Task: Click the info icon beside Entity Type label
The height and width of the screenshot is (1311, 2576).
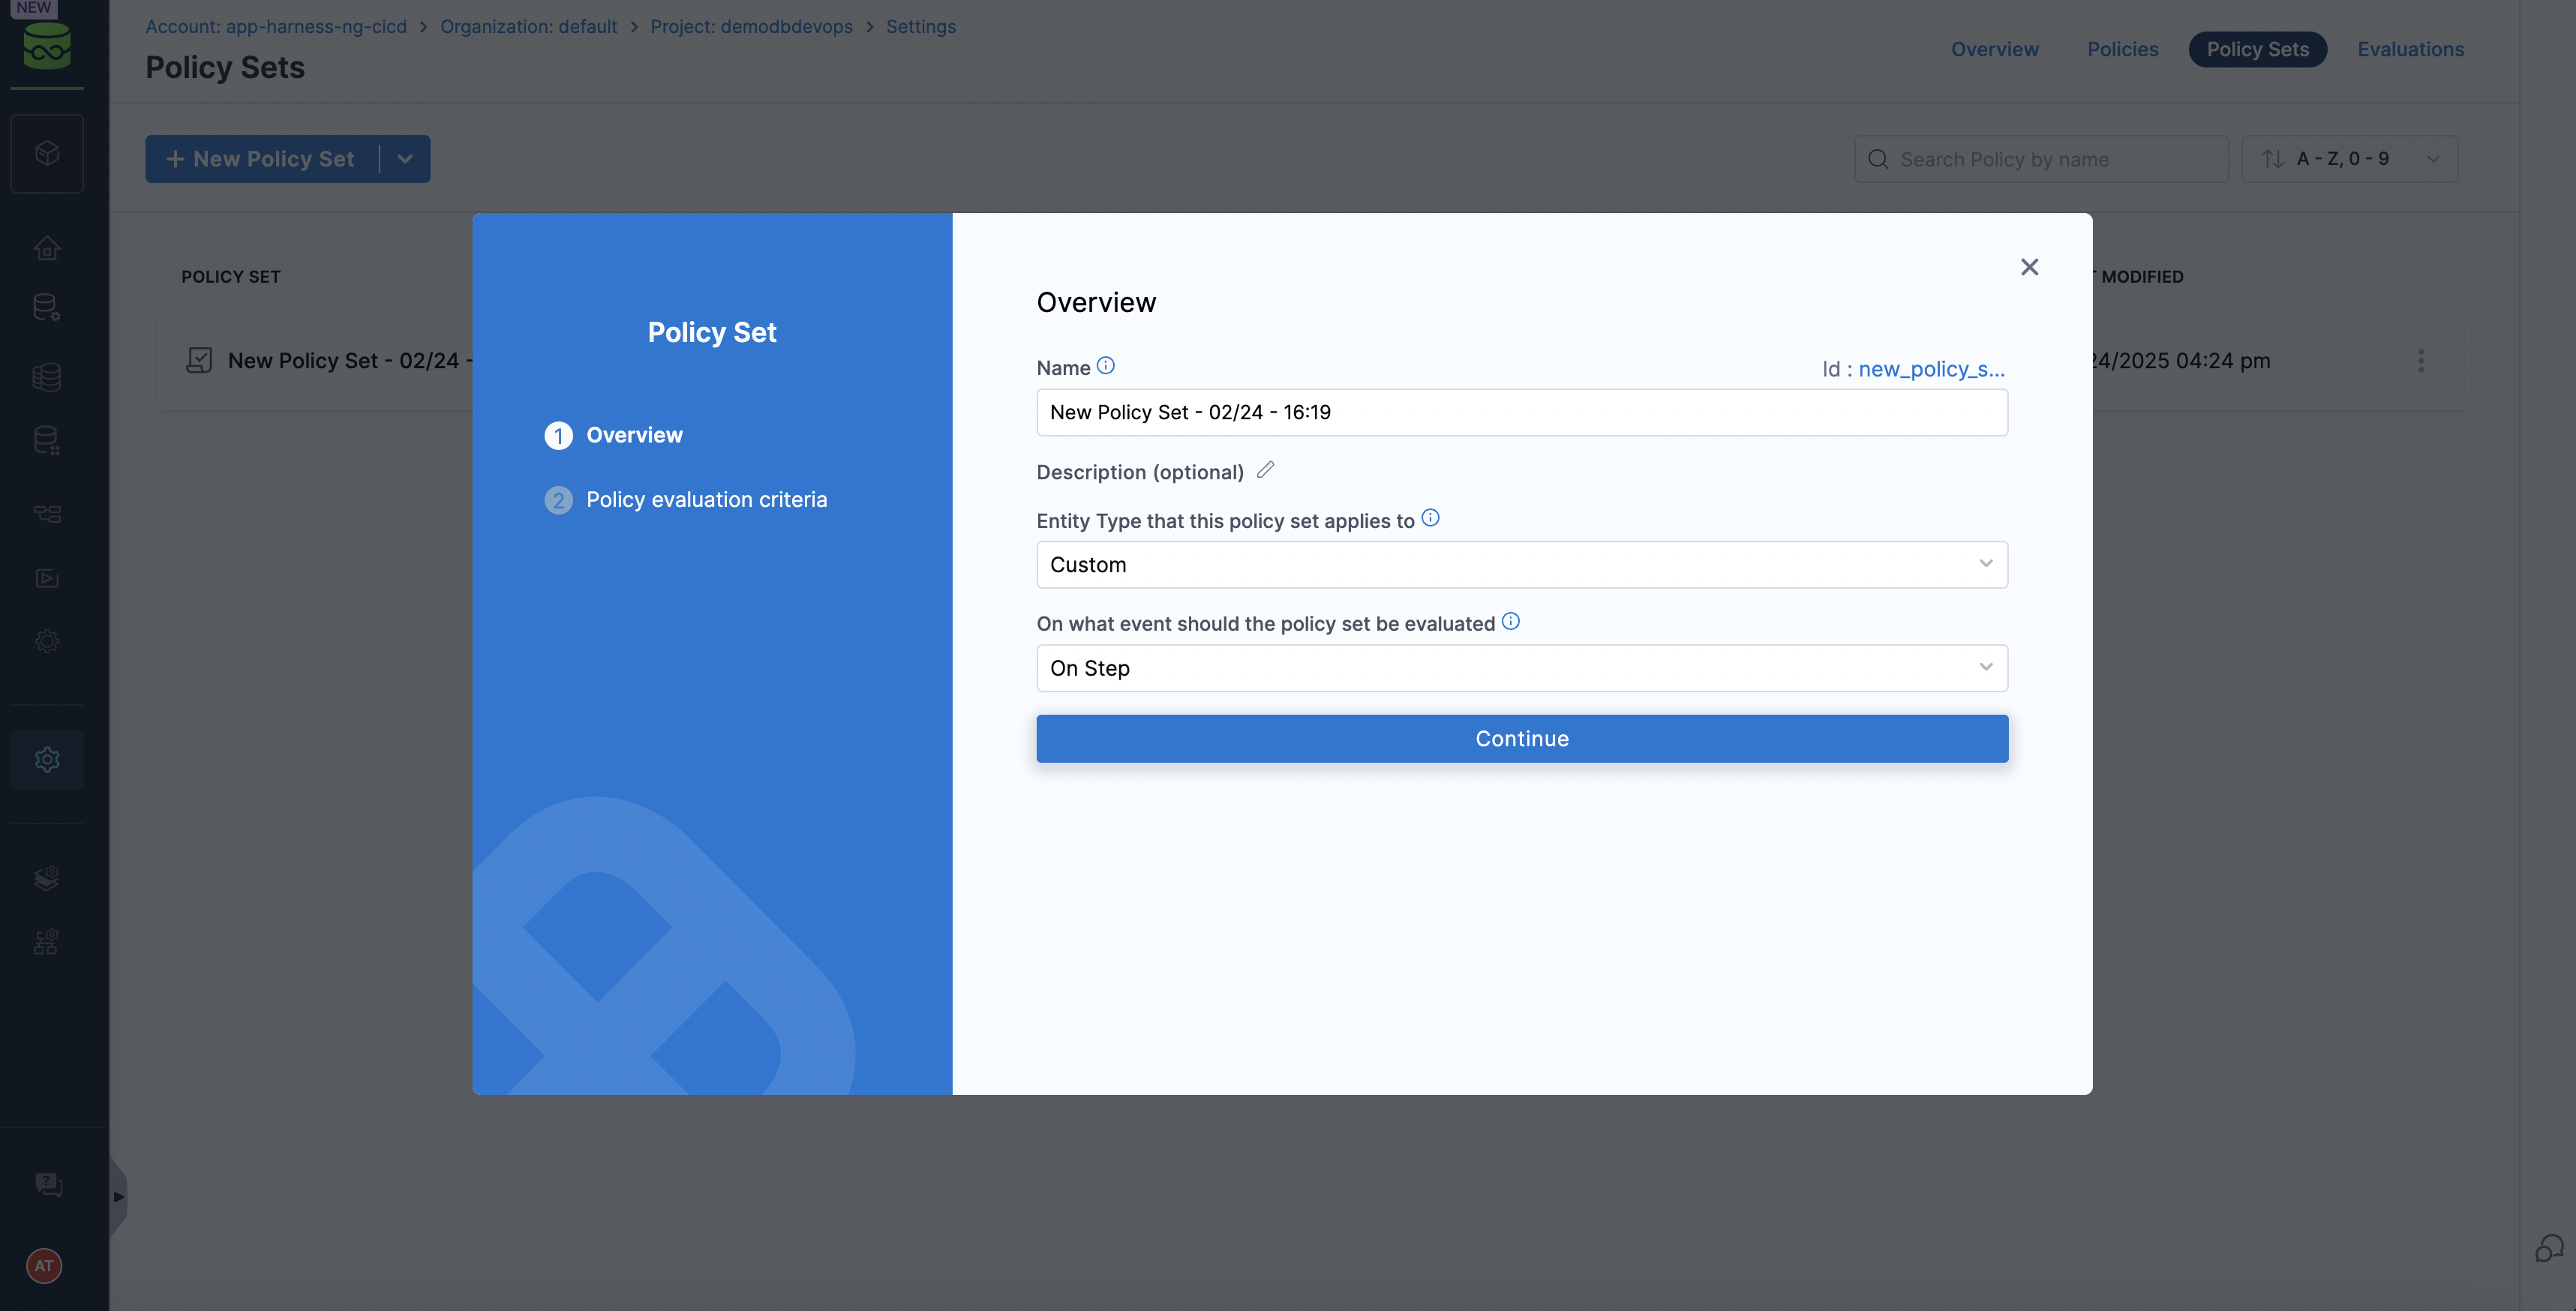Action: (1430, 518)
